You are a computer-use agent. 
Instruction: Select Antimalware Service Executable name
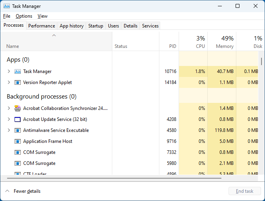(x=56, y=130)
